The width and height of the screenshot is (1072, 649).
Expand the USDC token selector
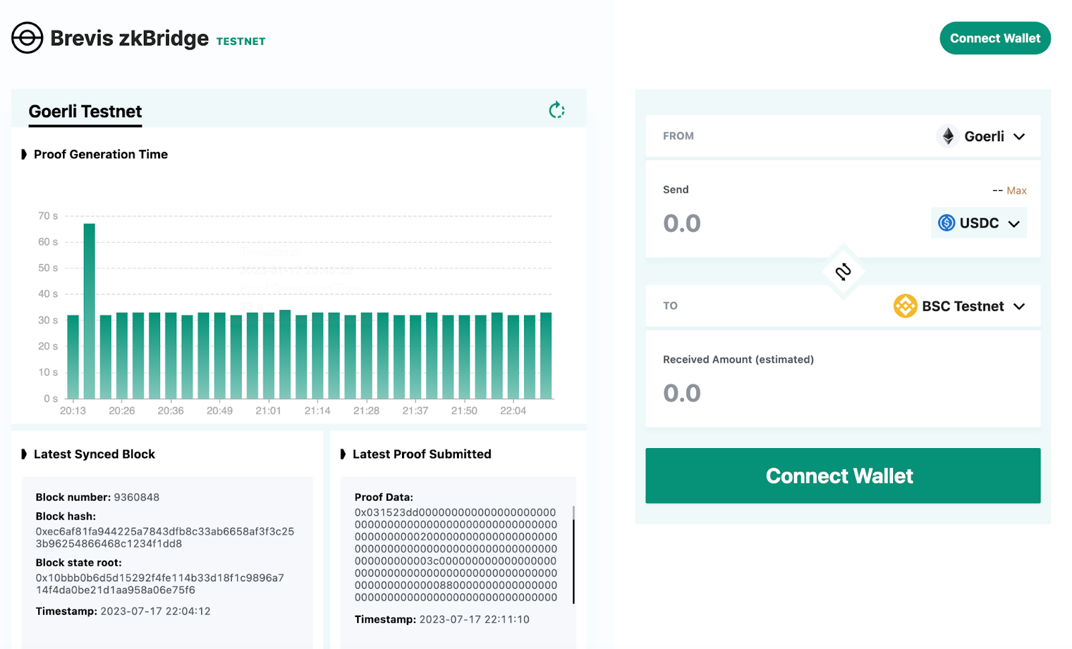click(1013, 224)
